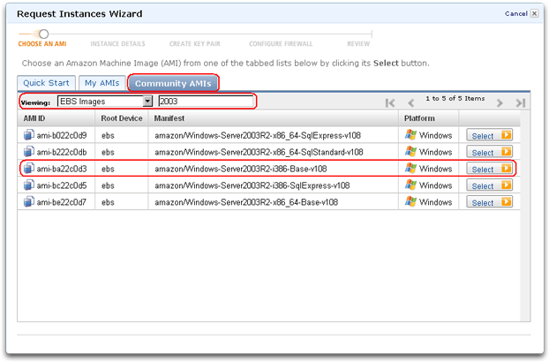Sort by the AMI ID column header
The image size is (549, 362).
point(56,118)
